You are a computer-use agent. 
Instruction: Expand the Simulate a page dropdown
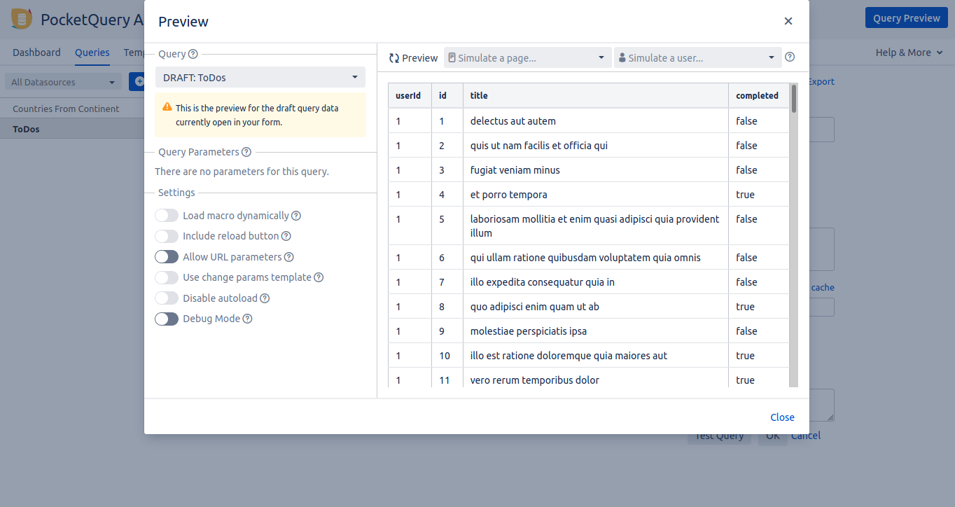(527, 57)
